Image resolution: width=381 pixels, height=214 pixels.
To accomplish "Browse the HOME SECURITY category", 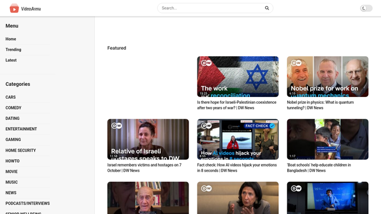I will point(21,150).
